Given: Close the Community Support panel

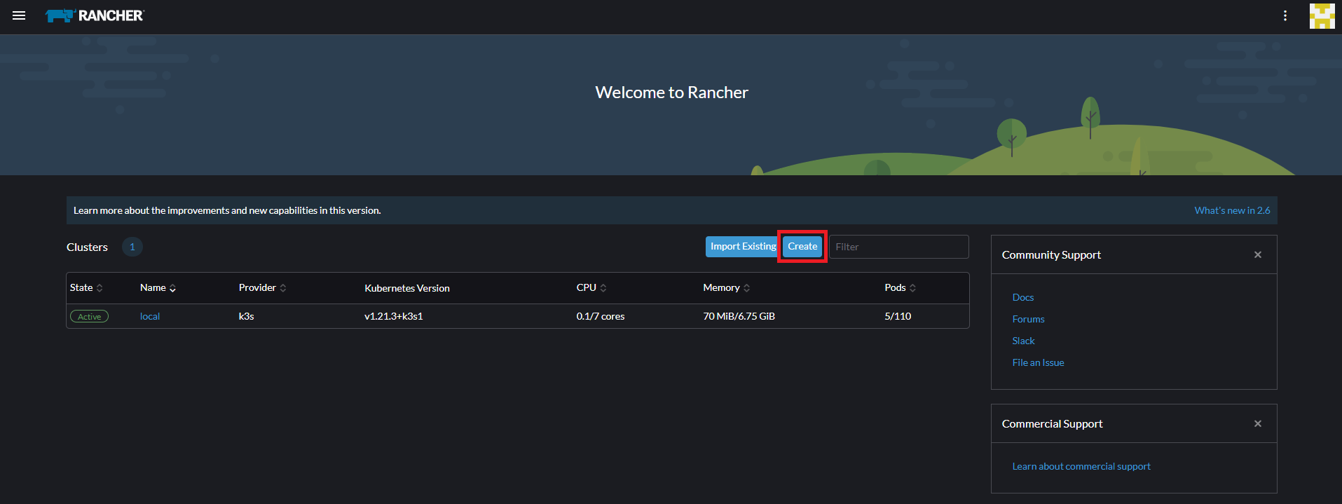Looking at the screenshot, I should pos(1258,254).
